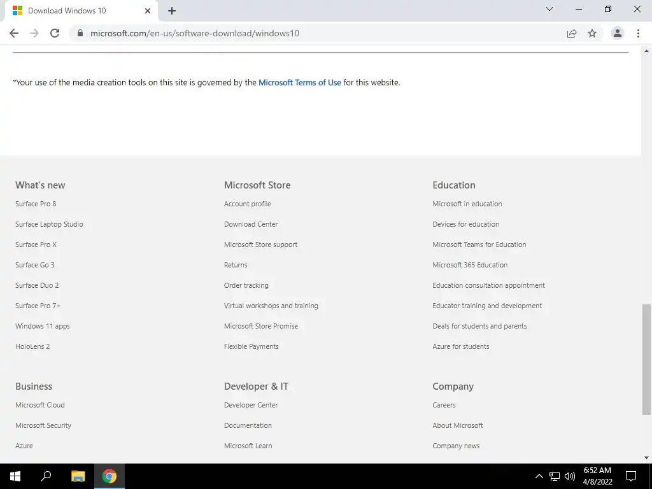Open the Surface Pro 8 link
This screenshot has height=489, width=652.
(36, 204)
